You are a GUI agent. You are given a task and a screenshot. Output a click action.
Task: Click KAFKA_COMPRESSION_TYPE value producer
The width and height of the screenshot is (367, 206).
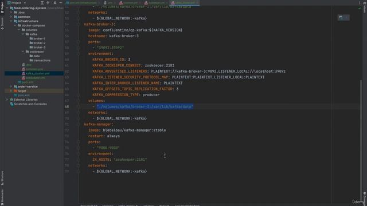151,95
